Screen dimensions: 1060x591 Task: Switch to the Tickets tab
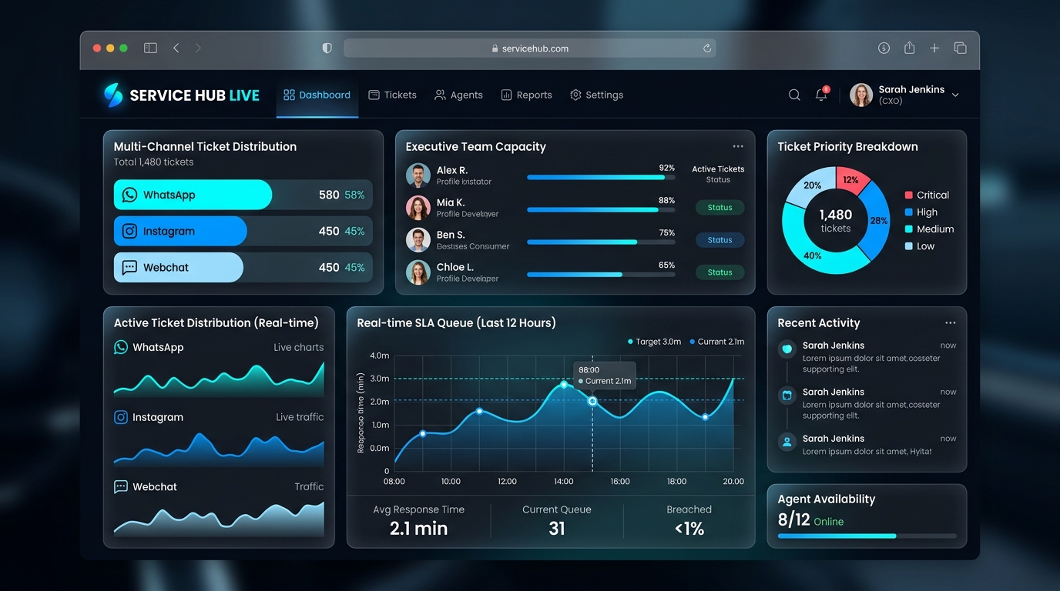pos(392,95)
